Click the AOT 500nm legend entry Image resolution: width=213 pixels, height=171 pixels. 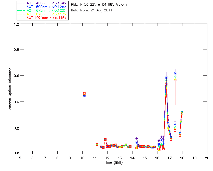point(42,7)
